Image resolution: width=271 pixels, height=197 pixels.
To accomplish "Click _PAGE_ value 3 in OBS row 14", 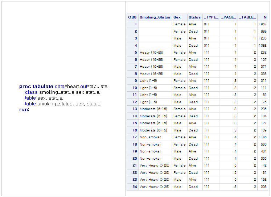I will point(235,116).
